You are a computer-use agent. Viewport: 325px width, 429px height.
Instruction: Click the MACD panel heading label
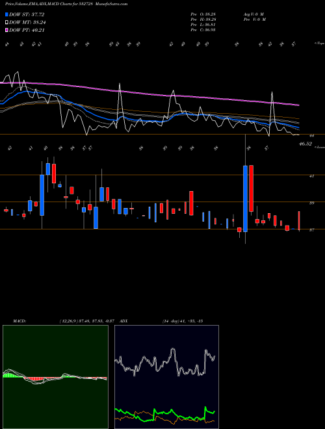coord(19,320)
